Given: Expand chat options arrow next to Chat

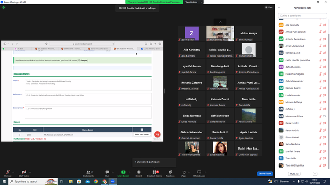Looking at the screenshot, I should coord(113,172).
